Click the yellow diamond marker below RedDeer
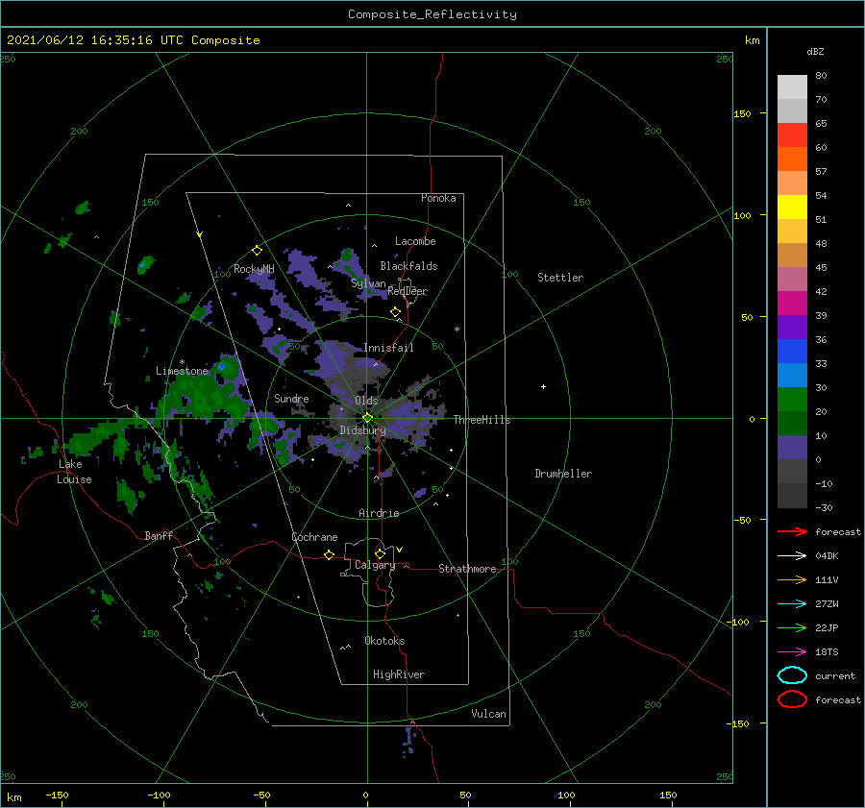Screen dimensions: 865x808 pyautogui.click(x=396, y=312)
